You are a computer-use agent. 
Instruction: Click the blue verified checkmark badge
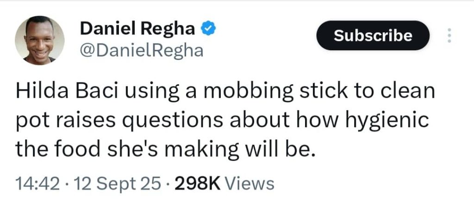point(209,30)
